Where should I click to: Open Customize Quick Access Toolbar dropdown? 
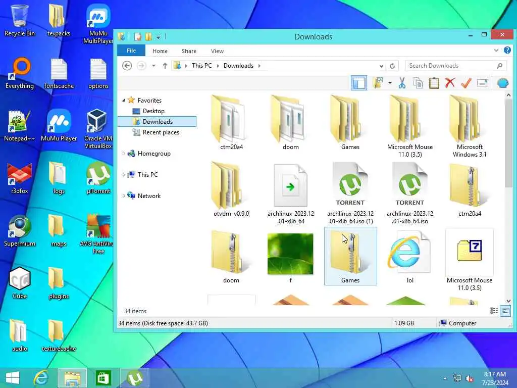click(158, 37)
